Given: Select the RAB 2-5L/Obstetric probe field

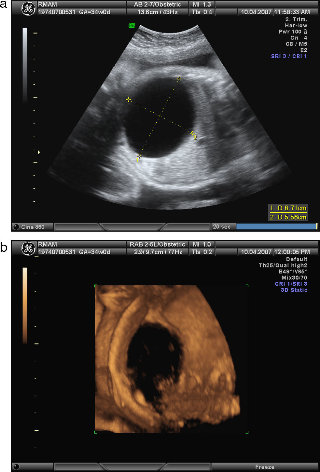Looking at the screenshot, I should tap(157, 244).
